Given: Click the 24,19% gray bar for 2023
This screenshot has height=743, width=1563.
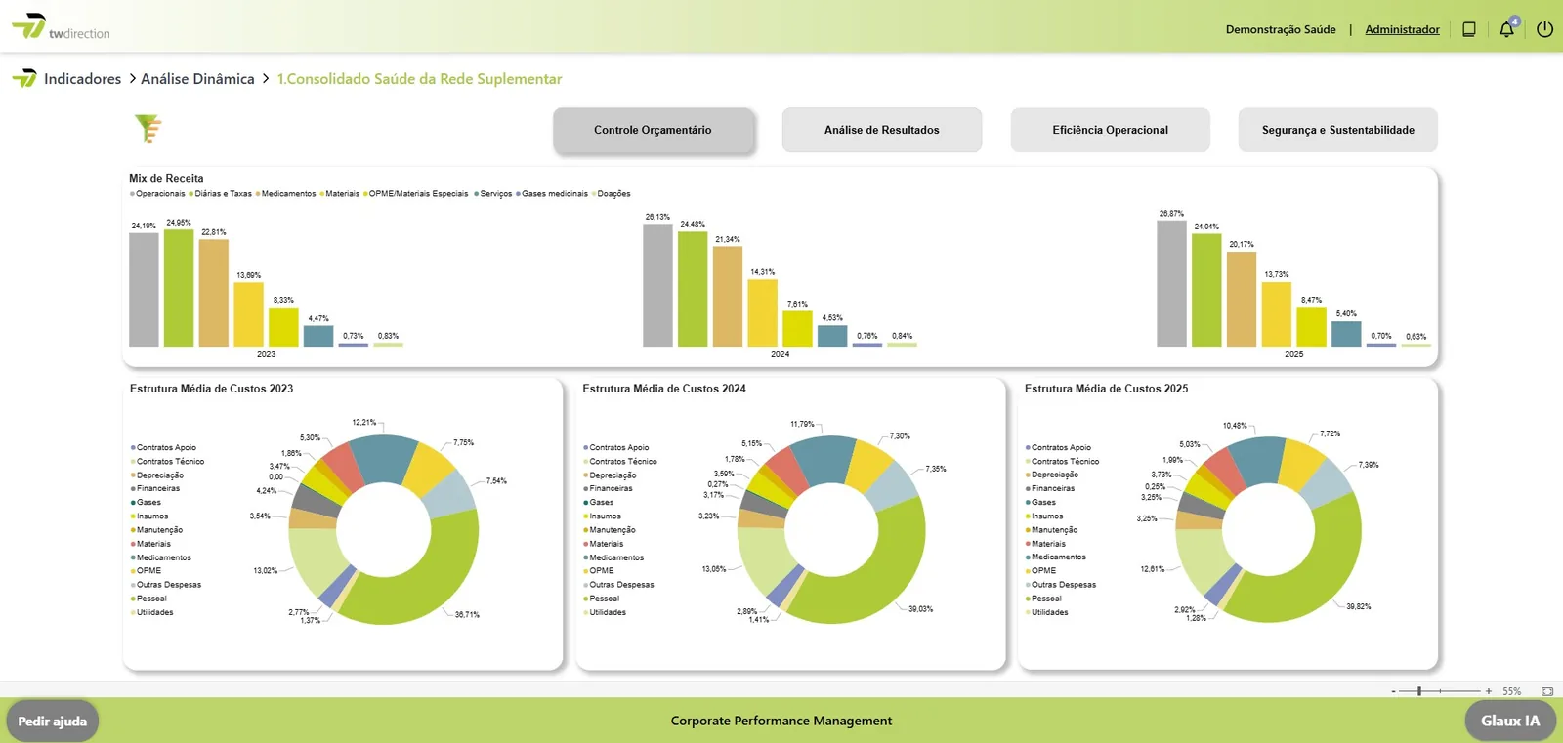Looking at the screenshot, I should 144,289.
